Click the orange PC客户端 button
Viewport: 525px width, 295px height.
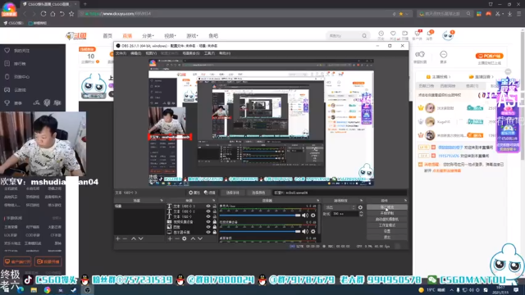click(x=490, y=56)
